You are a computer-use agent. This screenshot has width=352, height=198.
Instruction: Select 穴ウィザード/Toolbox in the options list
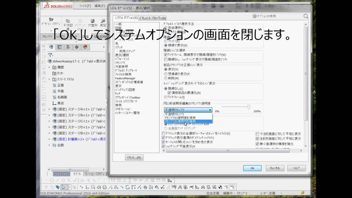click(128, 98)
